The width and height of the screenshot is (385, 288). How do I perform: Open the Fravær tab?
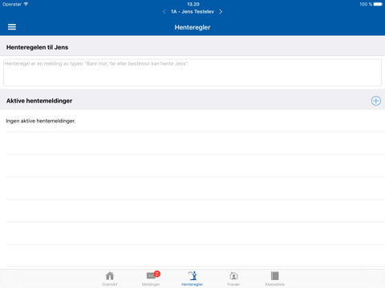coord(233,278)
